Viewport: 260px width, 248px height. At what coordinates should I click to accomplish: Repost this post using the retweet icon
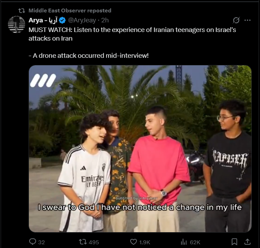point(83,242)
